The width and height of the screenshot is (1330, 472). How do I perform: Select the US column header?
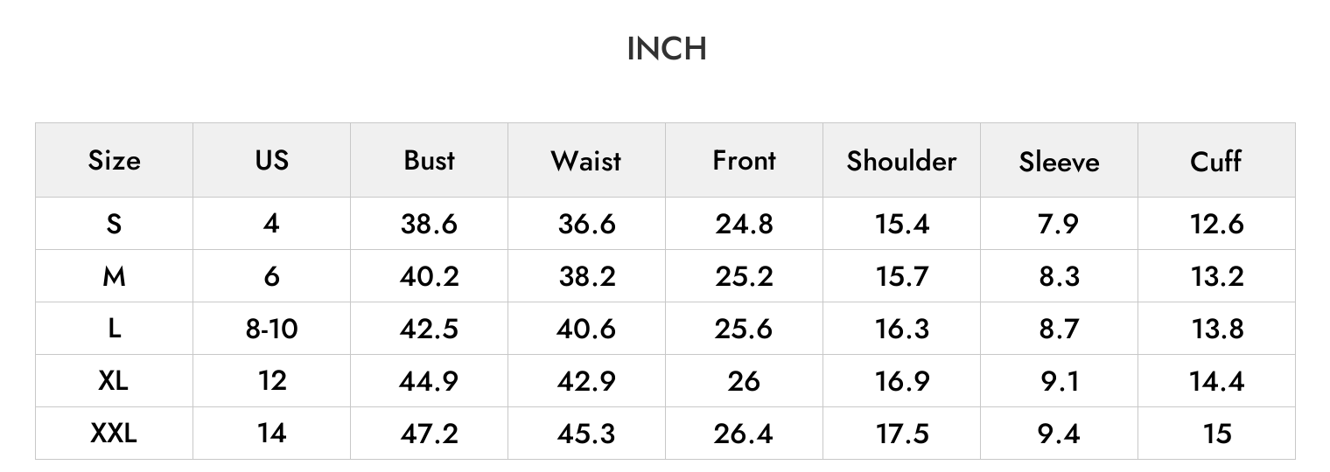[x=271, y=160]
